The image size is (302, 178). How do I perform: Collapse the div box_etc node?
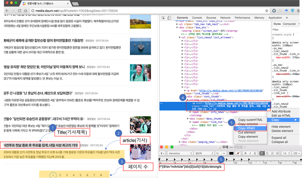177,28
